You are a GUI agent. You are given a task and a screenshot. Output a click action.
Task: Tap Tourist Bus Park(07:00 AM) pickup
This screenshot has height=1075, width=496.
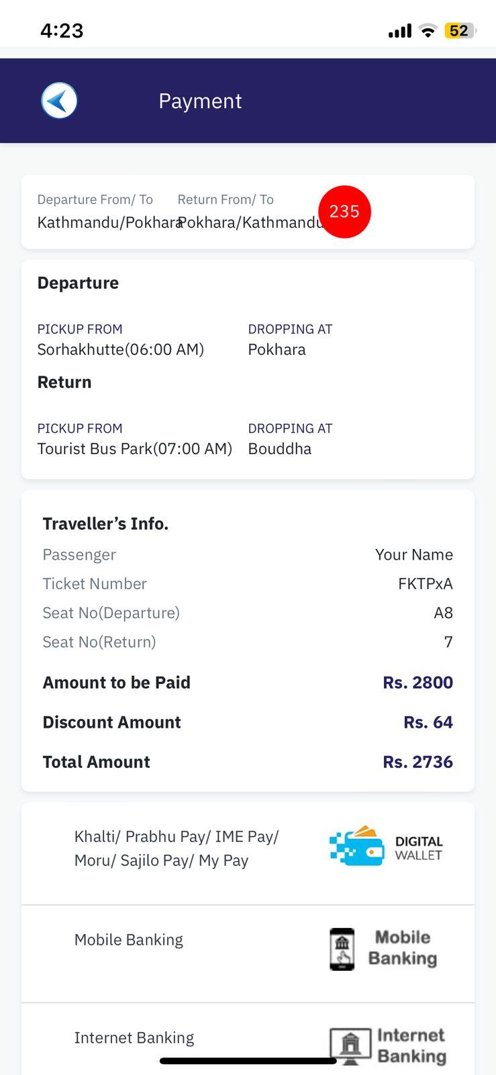[x=135, y=449]
